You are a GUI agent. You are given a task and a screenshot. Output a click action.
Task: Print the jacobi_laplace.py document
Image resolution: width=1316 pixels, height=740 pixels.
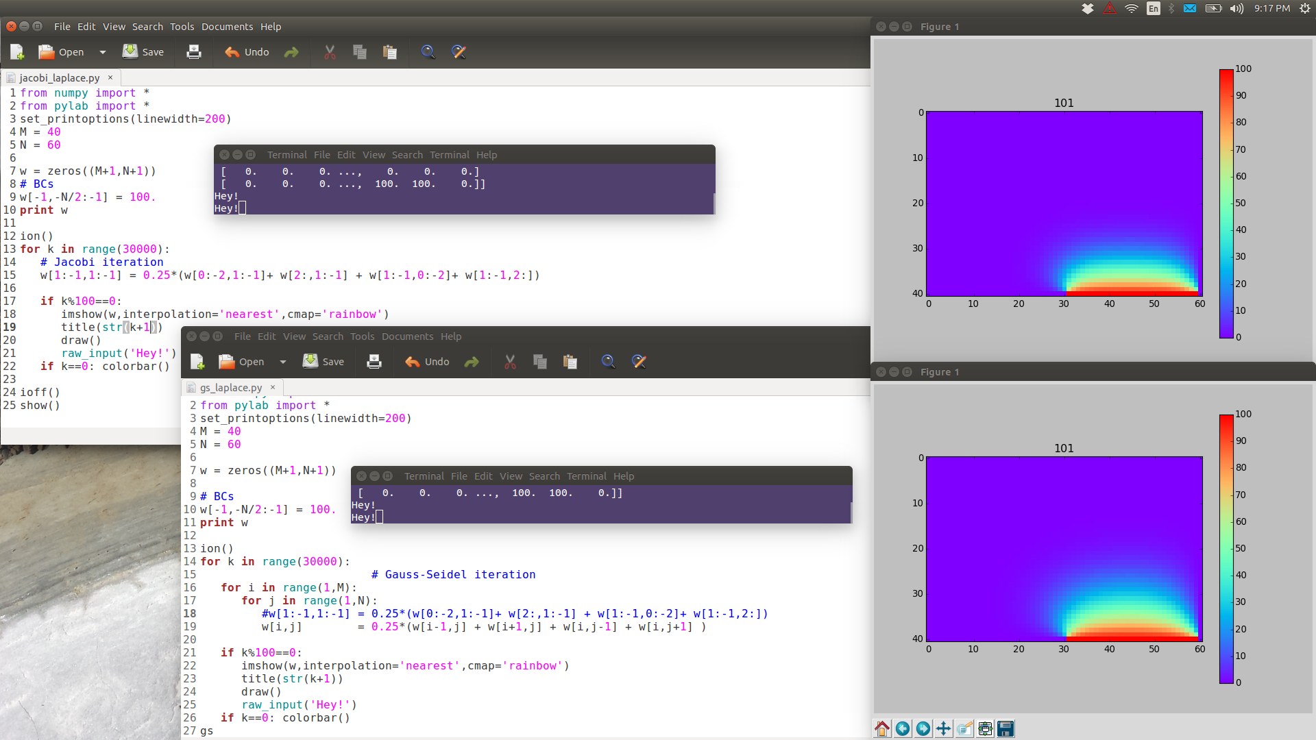pyautogui.click(x=194, y=52)
